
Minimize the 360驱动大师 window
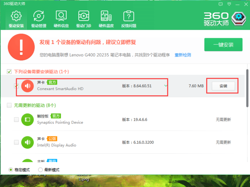coord(237,5)
